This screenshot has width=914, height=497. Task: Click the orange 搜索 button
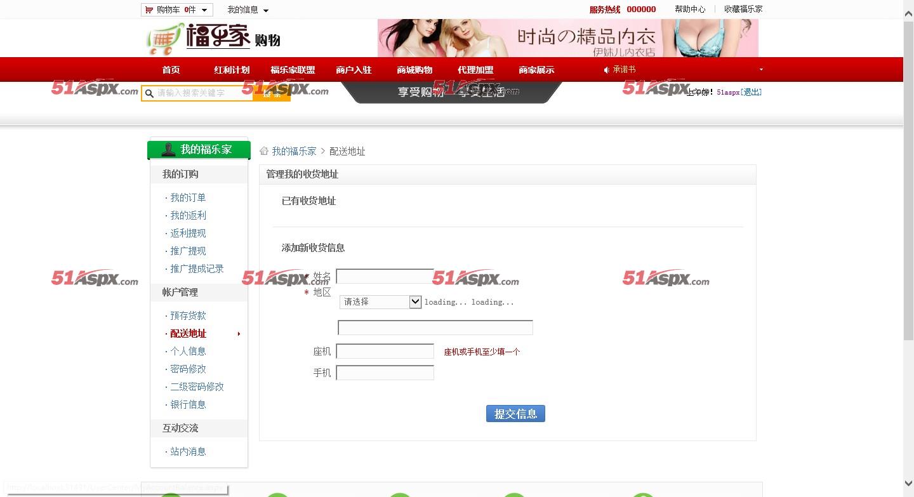pyautogui.click(x=272, y=93)
